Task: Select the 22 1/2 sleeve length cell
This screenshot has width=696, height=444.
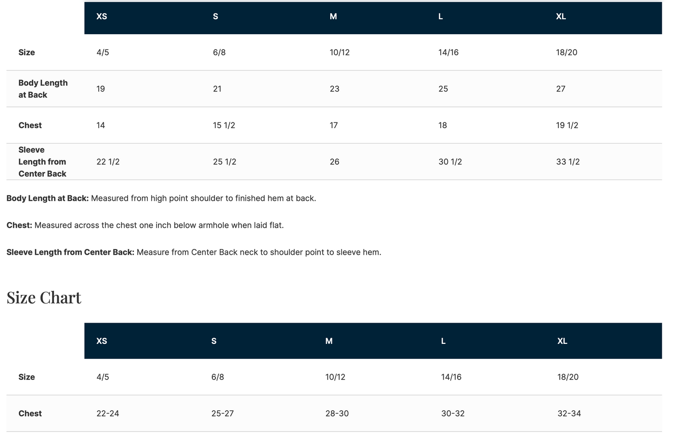Action: click(x=108, y=162)
